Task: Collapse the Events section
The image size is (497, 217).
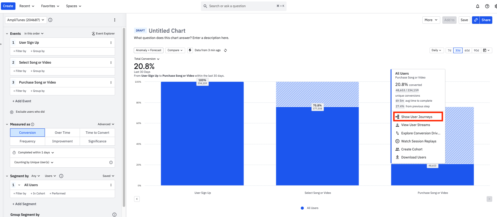Action: 7,34
